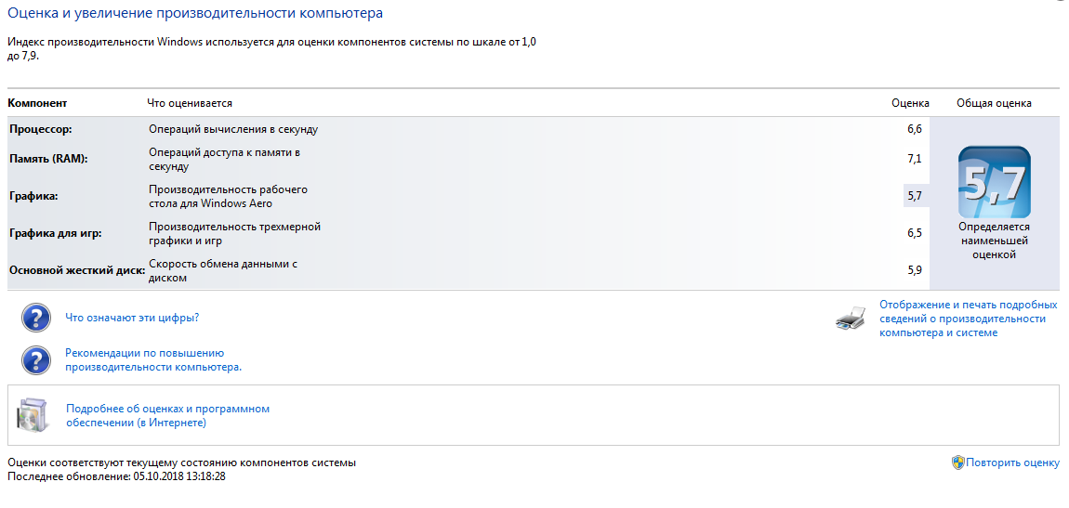Screen dimensions: 1069x508
Task: Click the printer icon
Action: click(851, 318)
